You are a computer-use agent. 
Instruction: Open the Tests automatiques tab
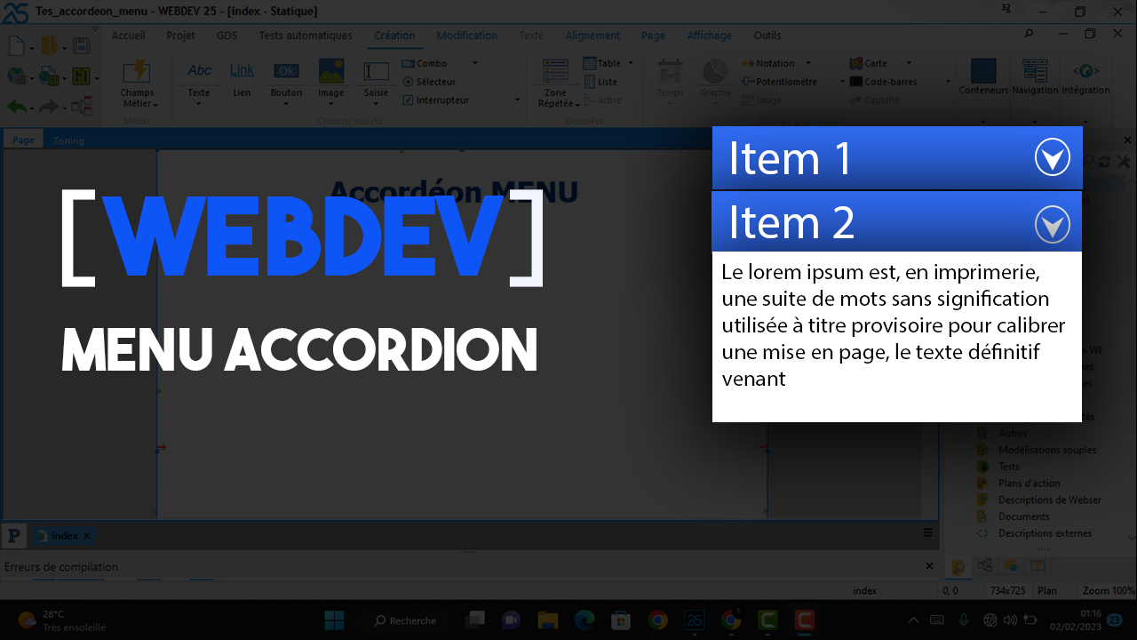(x=306, y=36)
